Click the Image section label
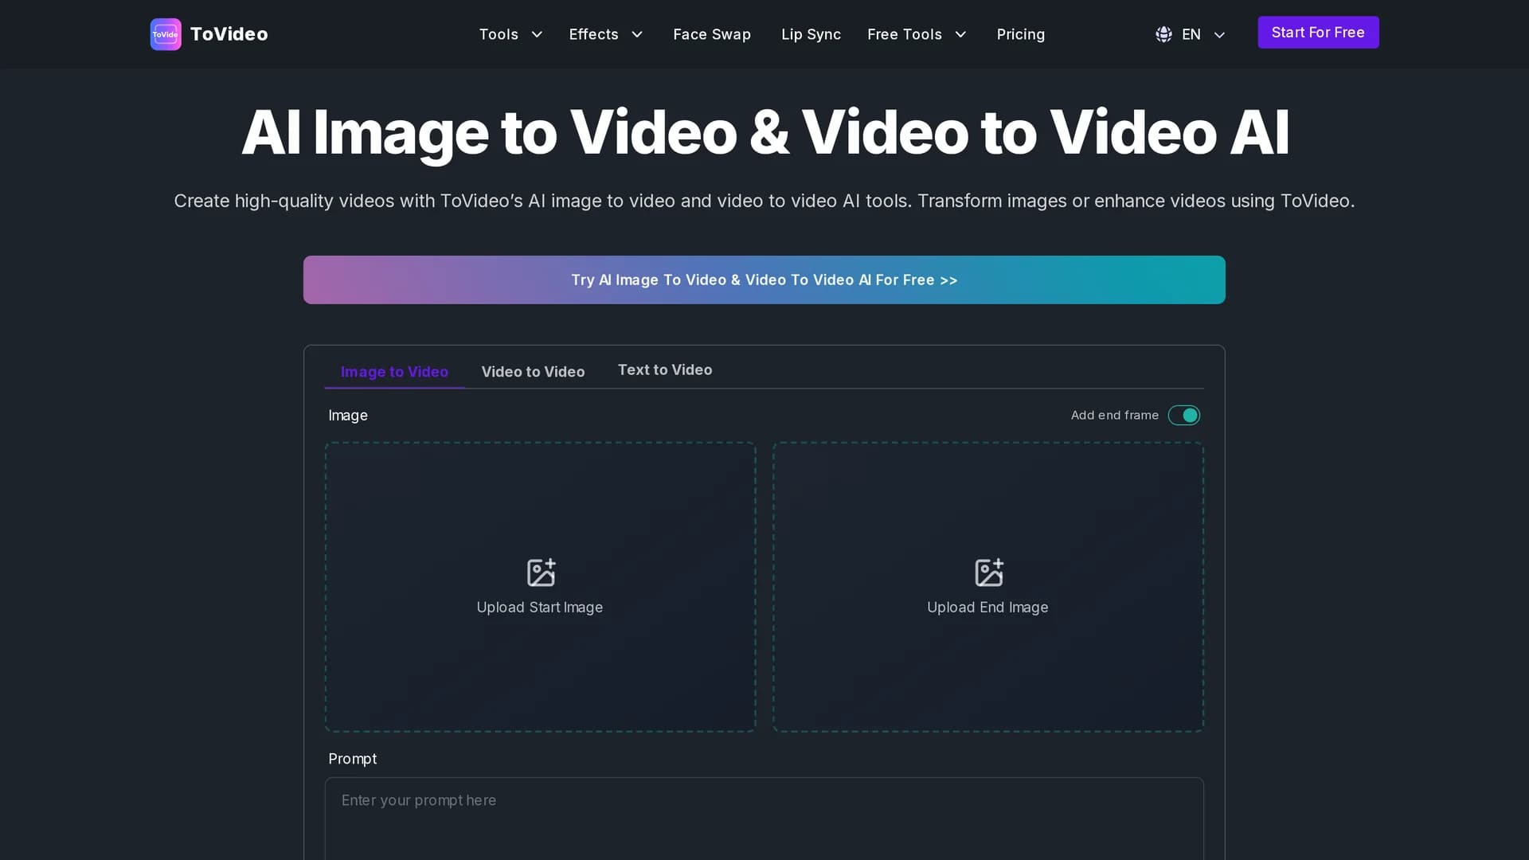Image resolution: width=1529 pixels, height=860 pixels. click(x=348, y=416)
